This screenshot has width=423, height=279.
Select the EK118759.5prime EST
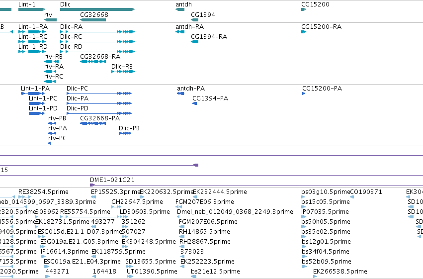(94, 257)
